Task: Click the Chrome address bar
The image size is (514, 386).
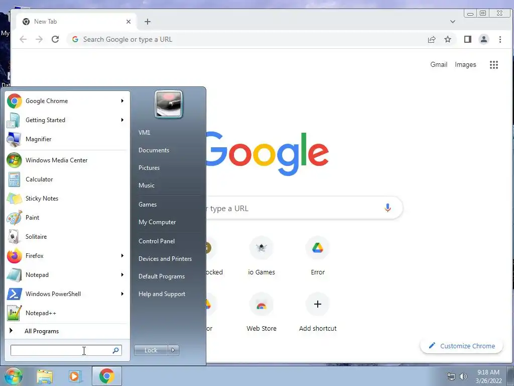Action: (246, 39)
